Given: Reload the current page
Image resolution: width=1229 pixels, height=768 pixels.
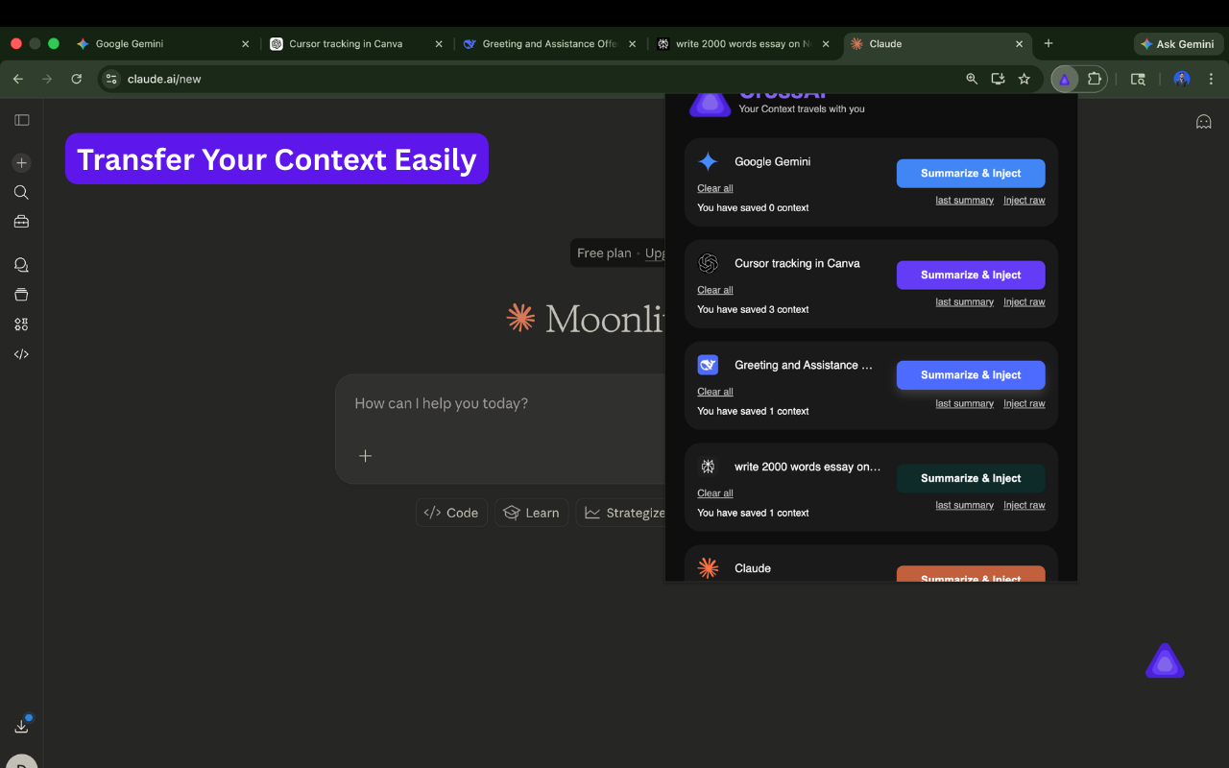Looking at the screenshot, I should tap(77, 80).
